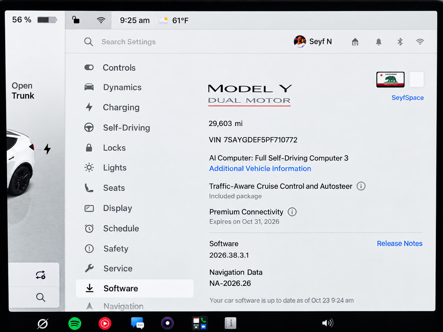Open the weather icon showing 61°F
The height and width of the screenshot is (332, 443).
click(164, 20)
